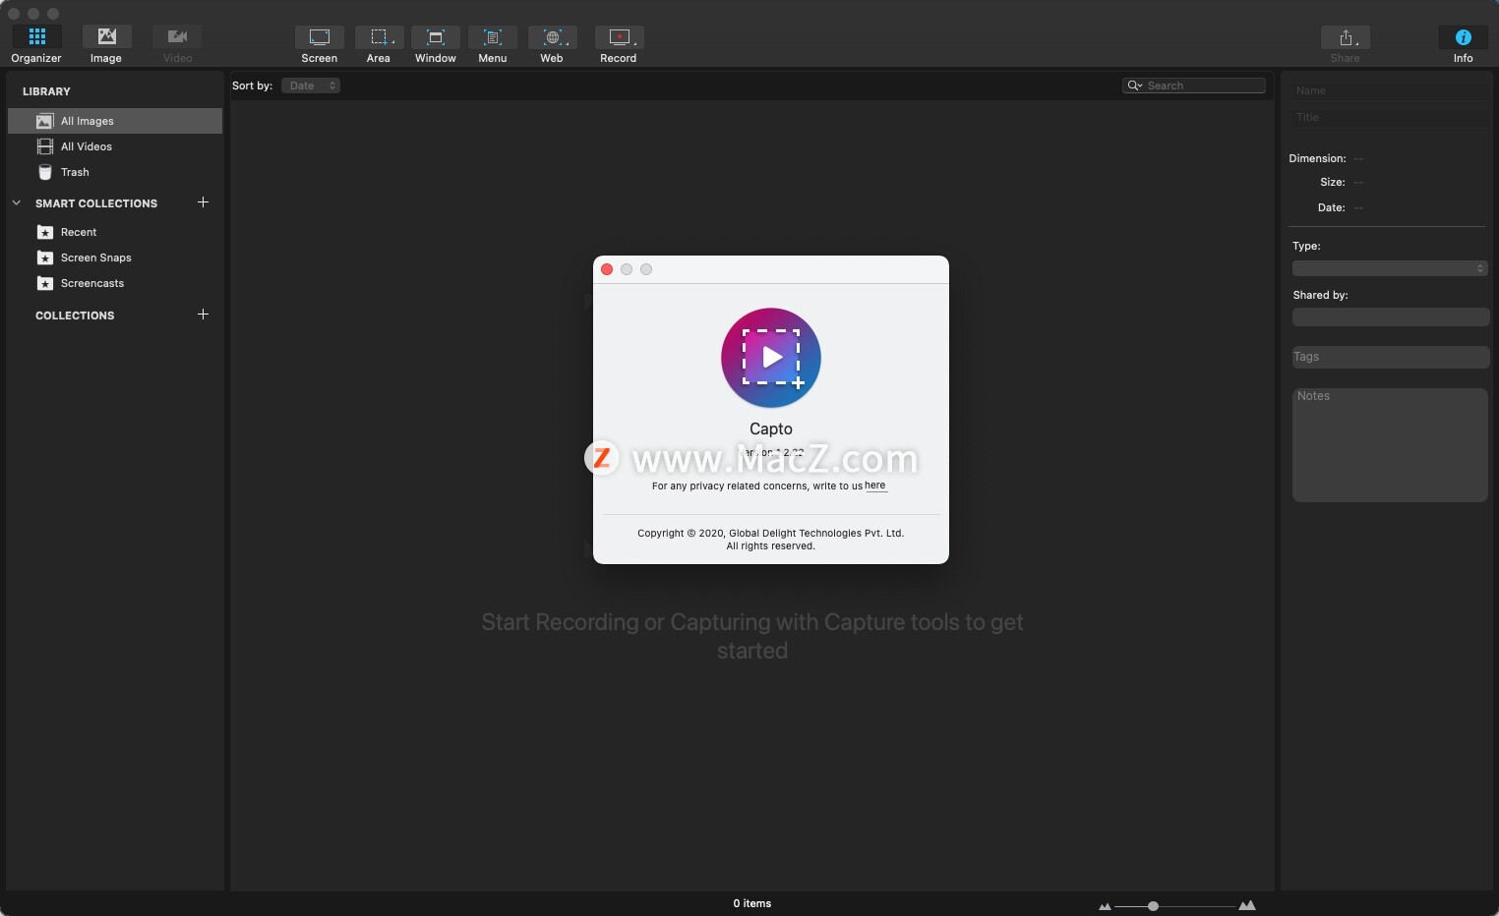Click the 'Capto' name in About dialog
1499x916 pixels.
771,429
